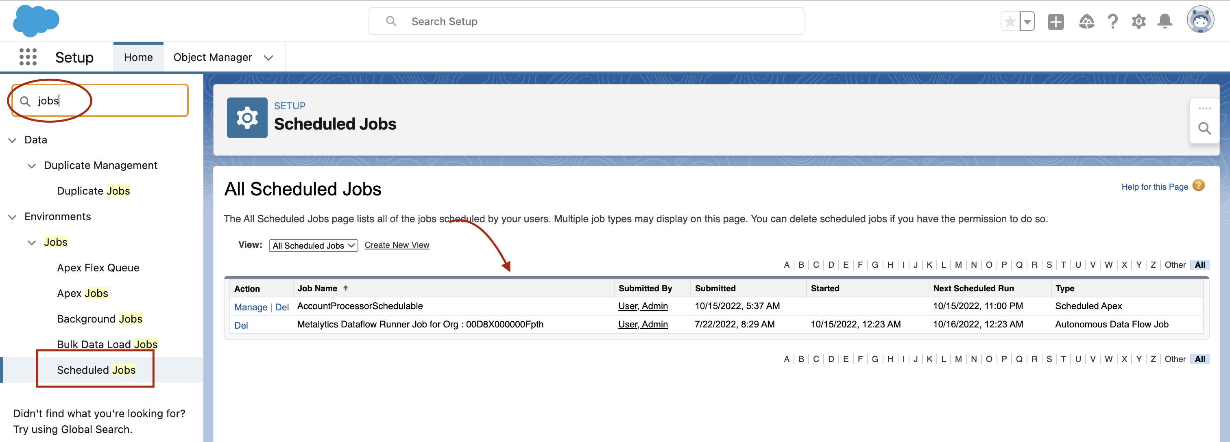Image resolution: width=1230 pixels, height=442 pixels.
Task: Select the Home tab in Setup
Action: coord(138,57)
